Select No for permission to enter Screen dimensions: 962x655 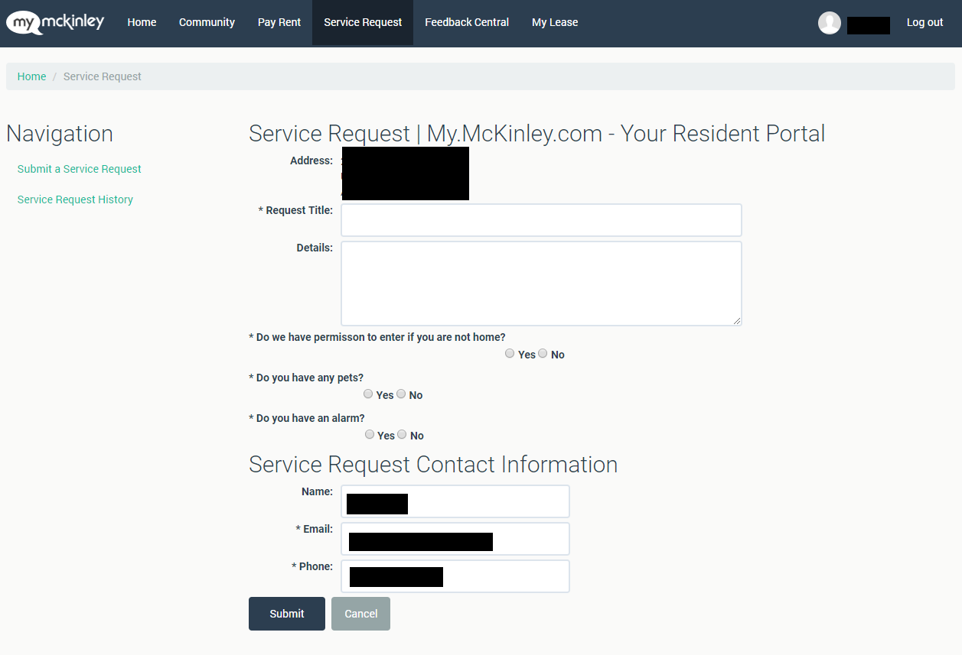(543, 353)
